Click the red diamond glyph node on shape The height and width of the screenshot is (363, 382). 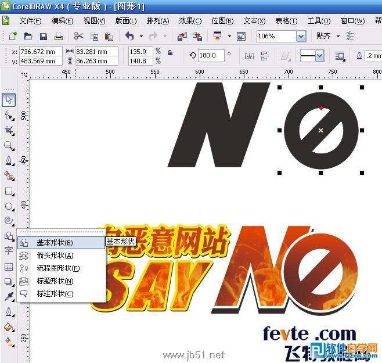[x=322, y=108]
